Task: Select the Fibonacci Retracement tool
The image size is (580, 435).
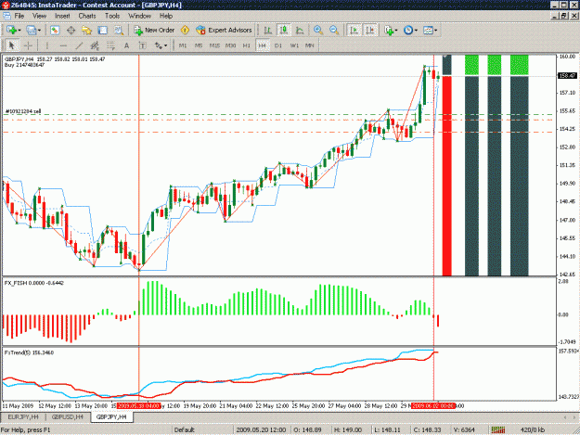Action: (110, 45)
